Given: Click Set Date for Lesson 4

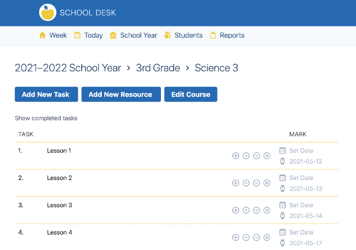Looking at the screenshot, I should pyautogui.click(x=301, y=232).
